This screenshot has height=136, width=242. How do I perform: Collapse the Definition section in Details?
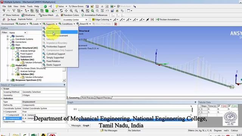click(2, 99)
